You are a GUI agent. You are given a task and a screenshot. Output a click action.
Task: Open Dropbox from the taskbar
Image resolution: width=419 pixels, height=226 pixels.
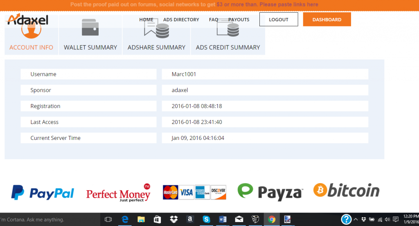[x=173, y=219]
